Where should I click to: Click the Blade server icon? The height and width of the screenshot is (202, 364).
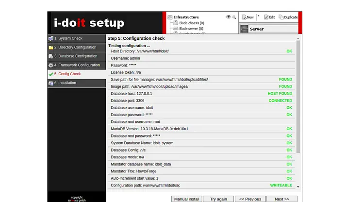[176, 29]
